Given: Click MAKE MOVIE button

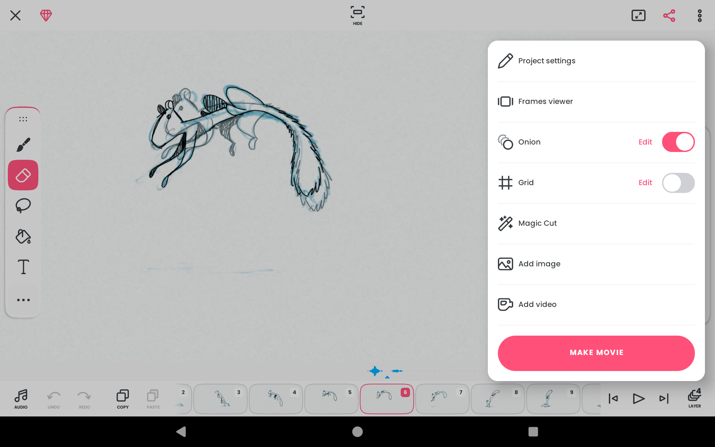Looking at the screenshot, I should 596,352.
